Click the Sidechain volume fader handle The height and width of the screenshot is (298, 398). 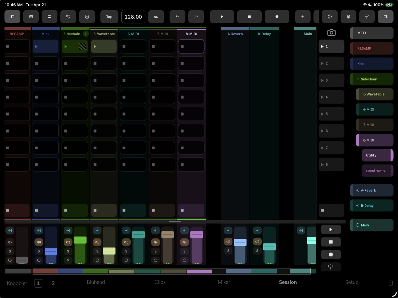pos(80,240)
